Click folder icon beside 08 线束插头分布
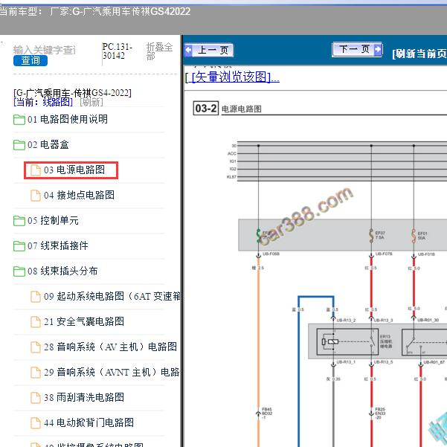The image size is (447, 447). pos(19,271)
